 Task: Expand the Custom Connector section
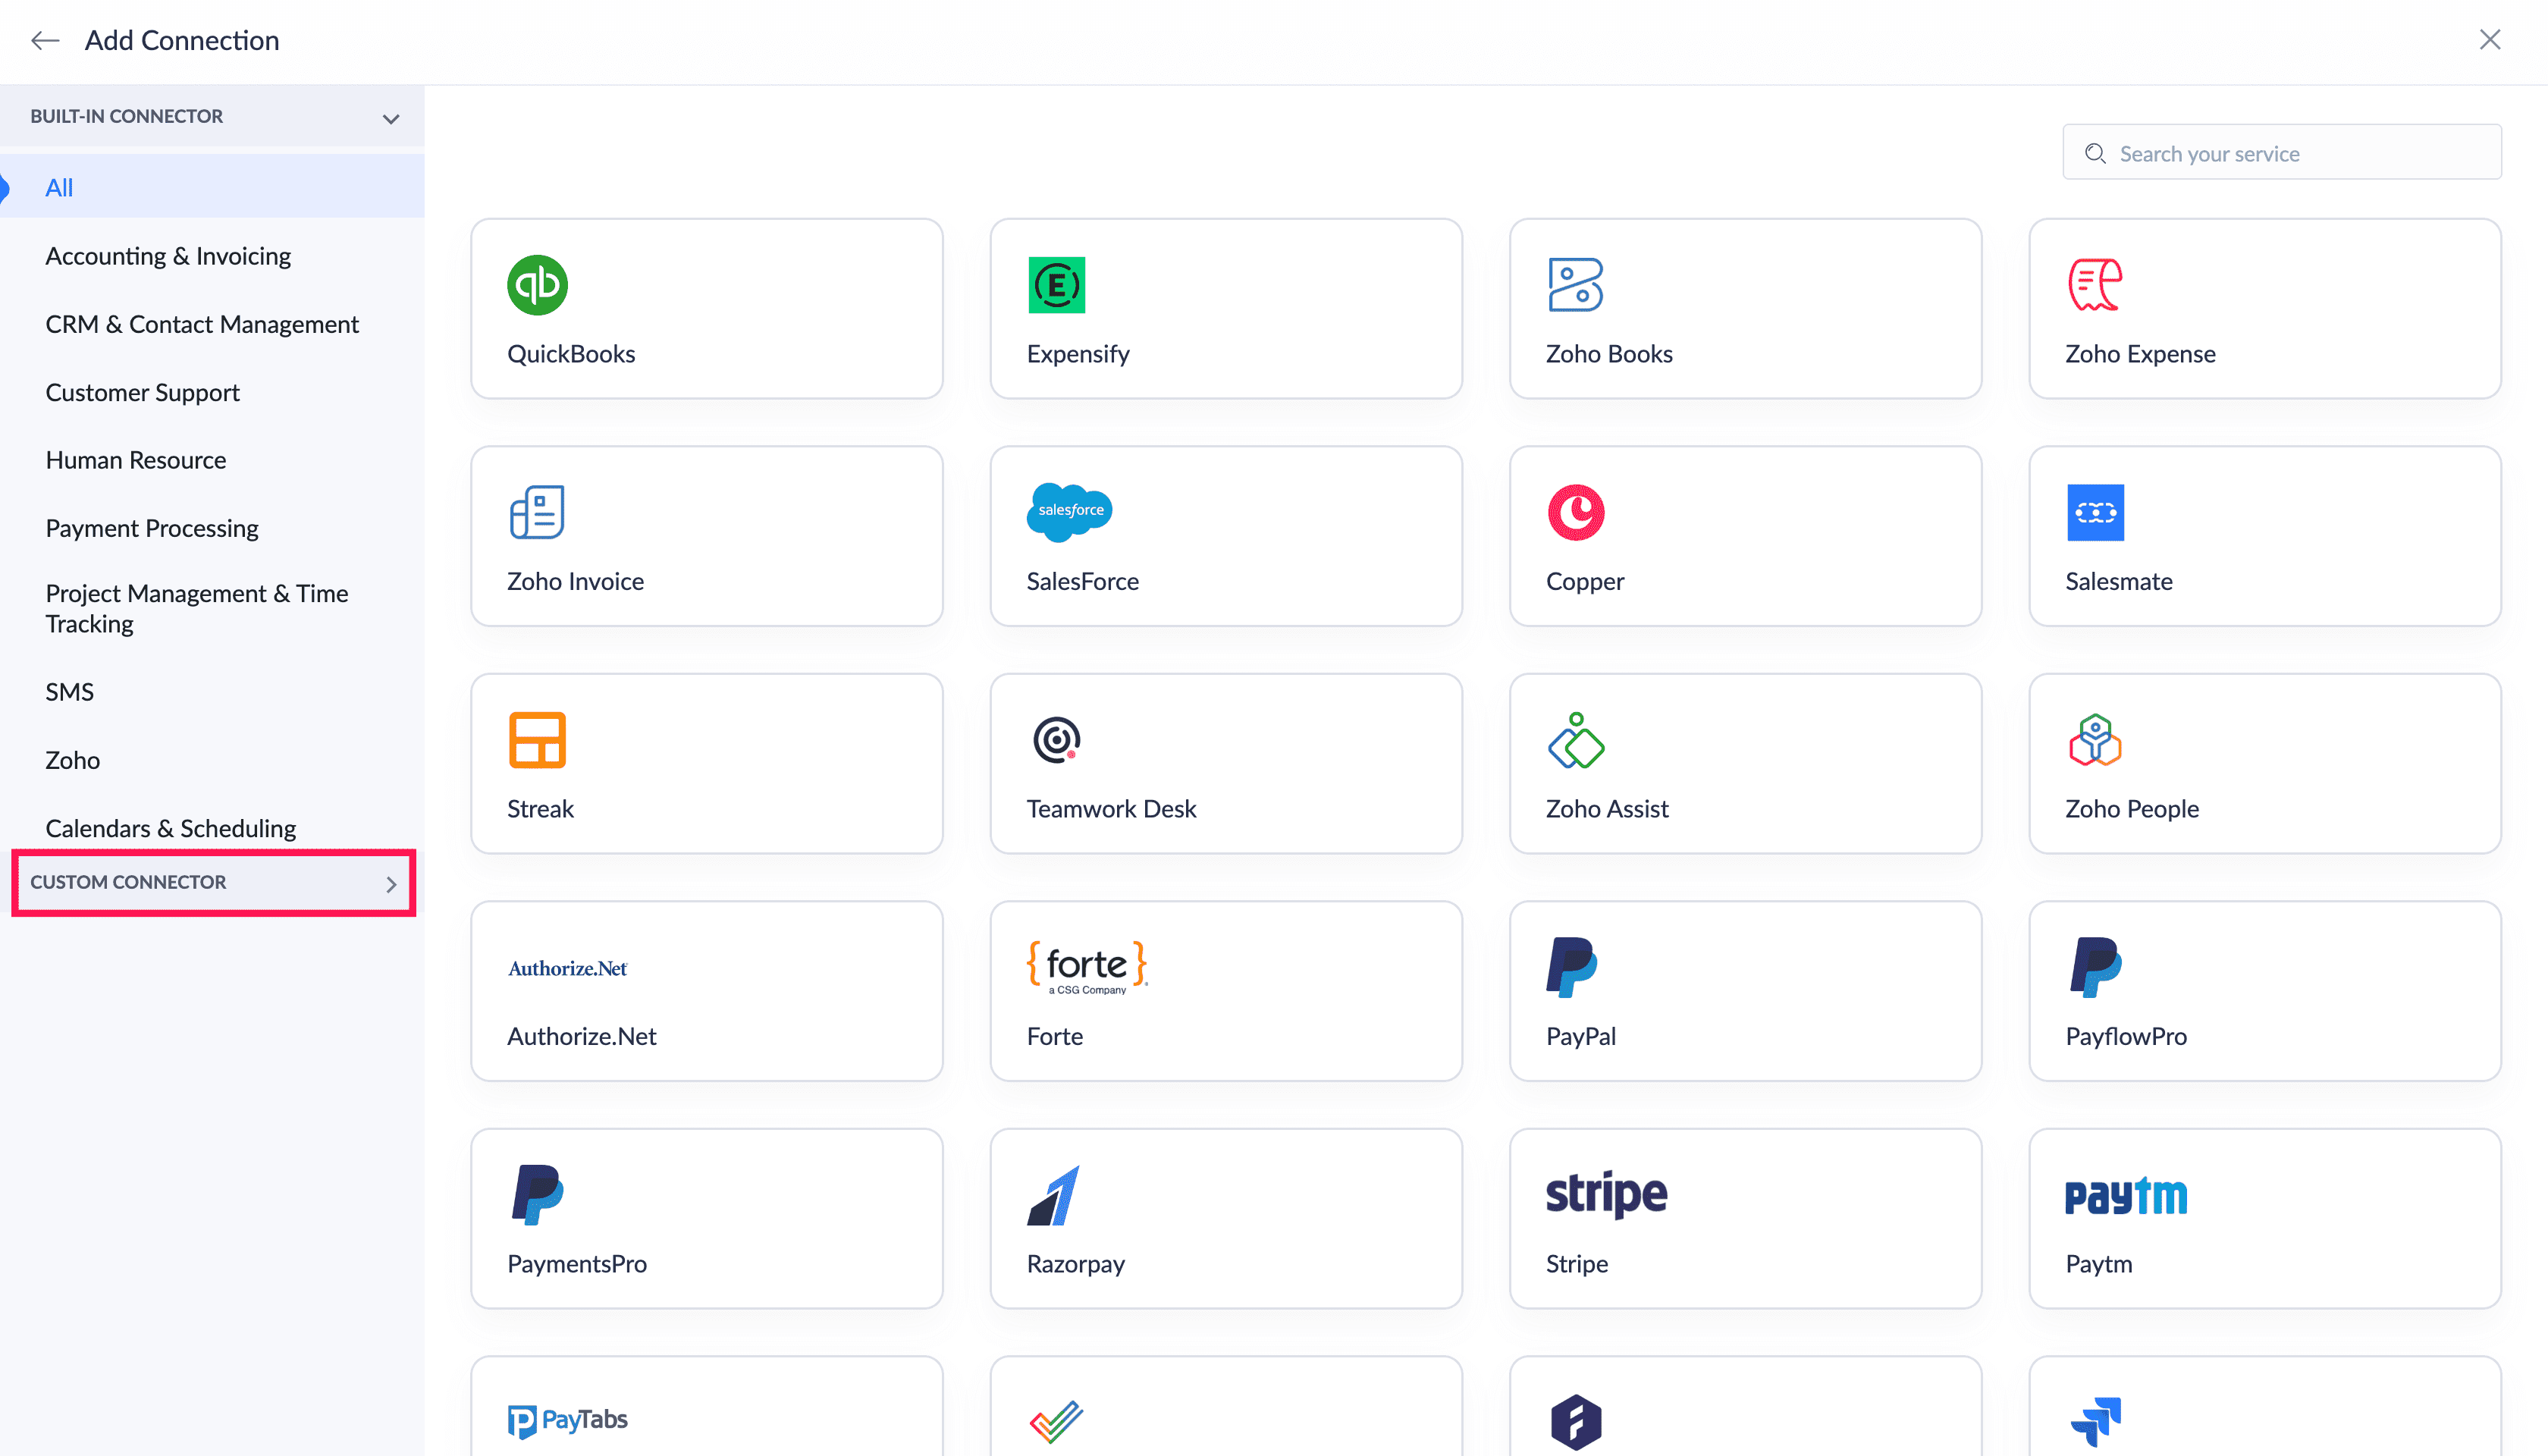[x=212, y=882]
